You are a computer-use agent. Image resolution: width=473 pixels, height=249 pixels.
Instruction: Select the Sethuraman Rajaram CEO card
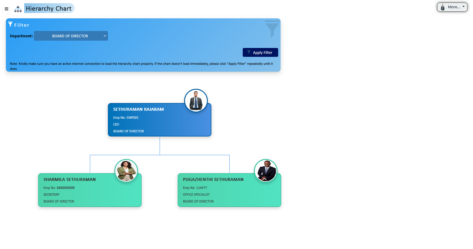tap(148, 124)
